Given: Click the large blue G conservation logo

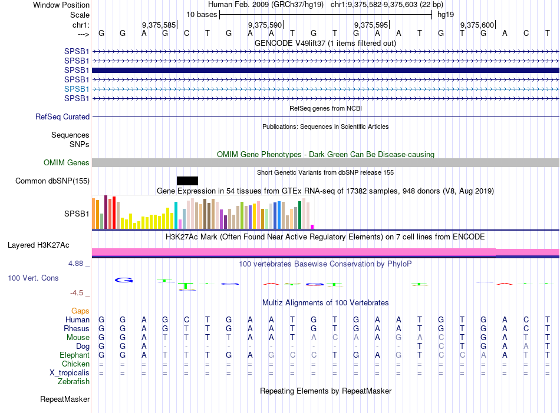Looking at the screenshot, I should [x=124, y=280].
